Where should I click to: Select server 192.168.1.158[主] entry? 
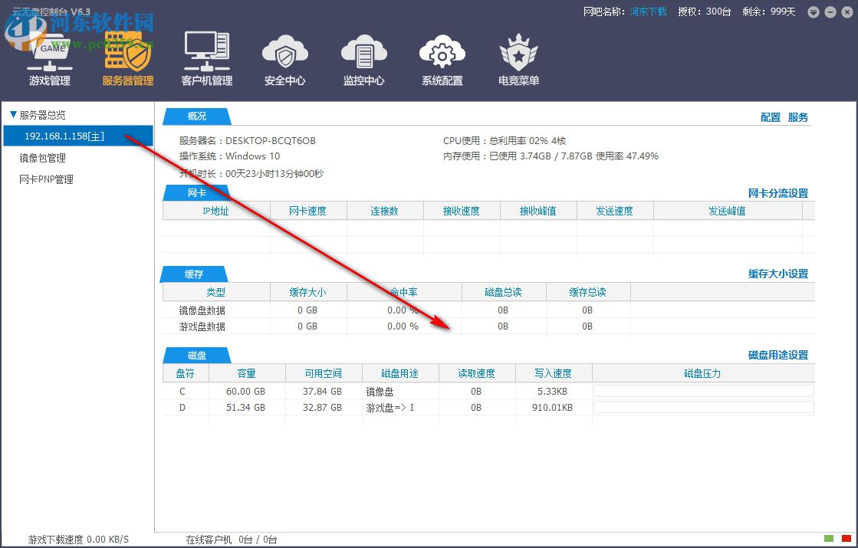click(x=67, y=136)
